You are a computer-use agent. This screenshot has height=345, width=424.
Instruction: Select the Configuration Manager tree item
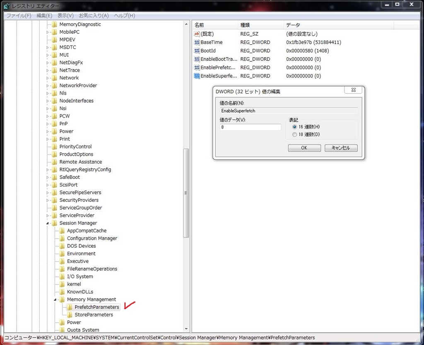click(92, 238)
